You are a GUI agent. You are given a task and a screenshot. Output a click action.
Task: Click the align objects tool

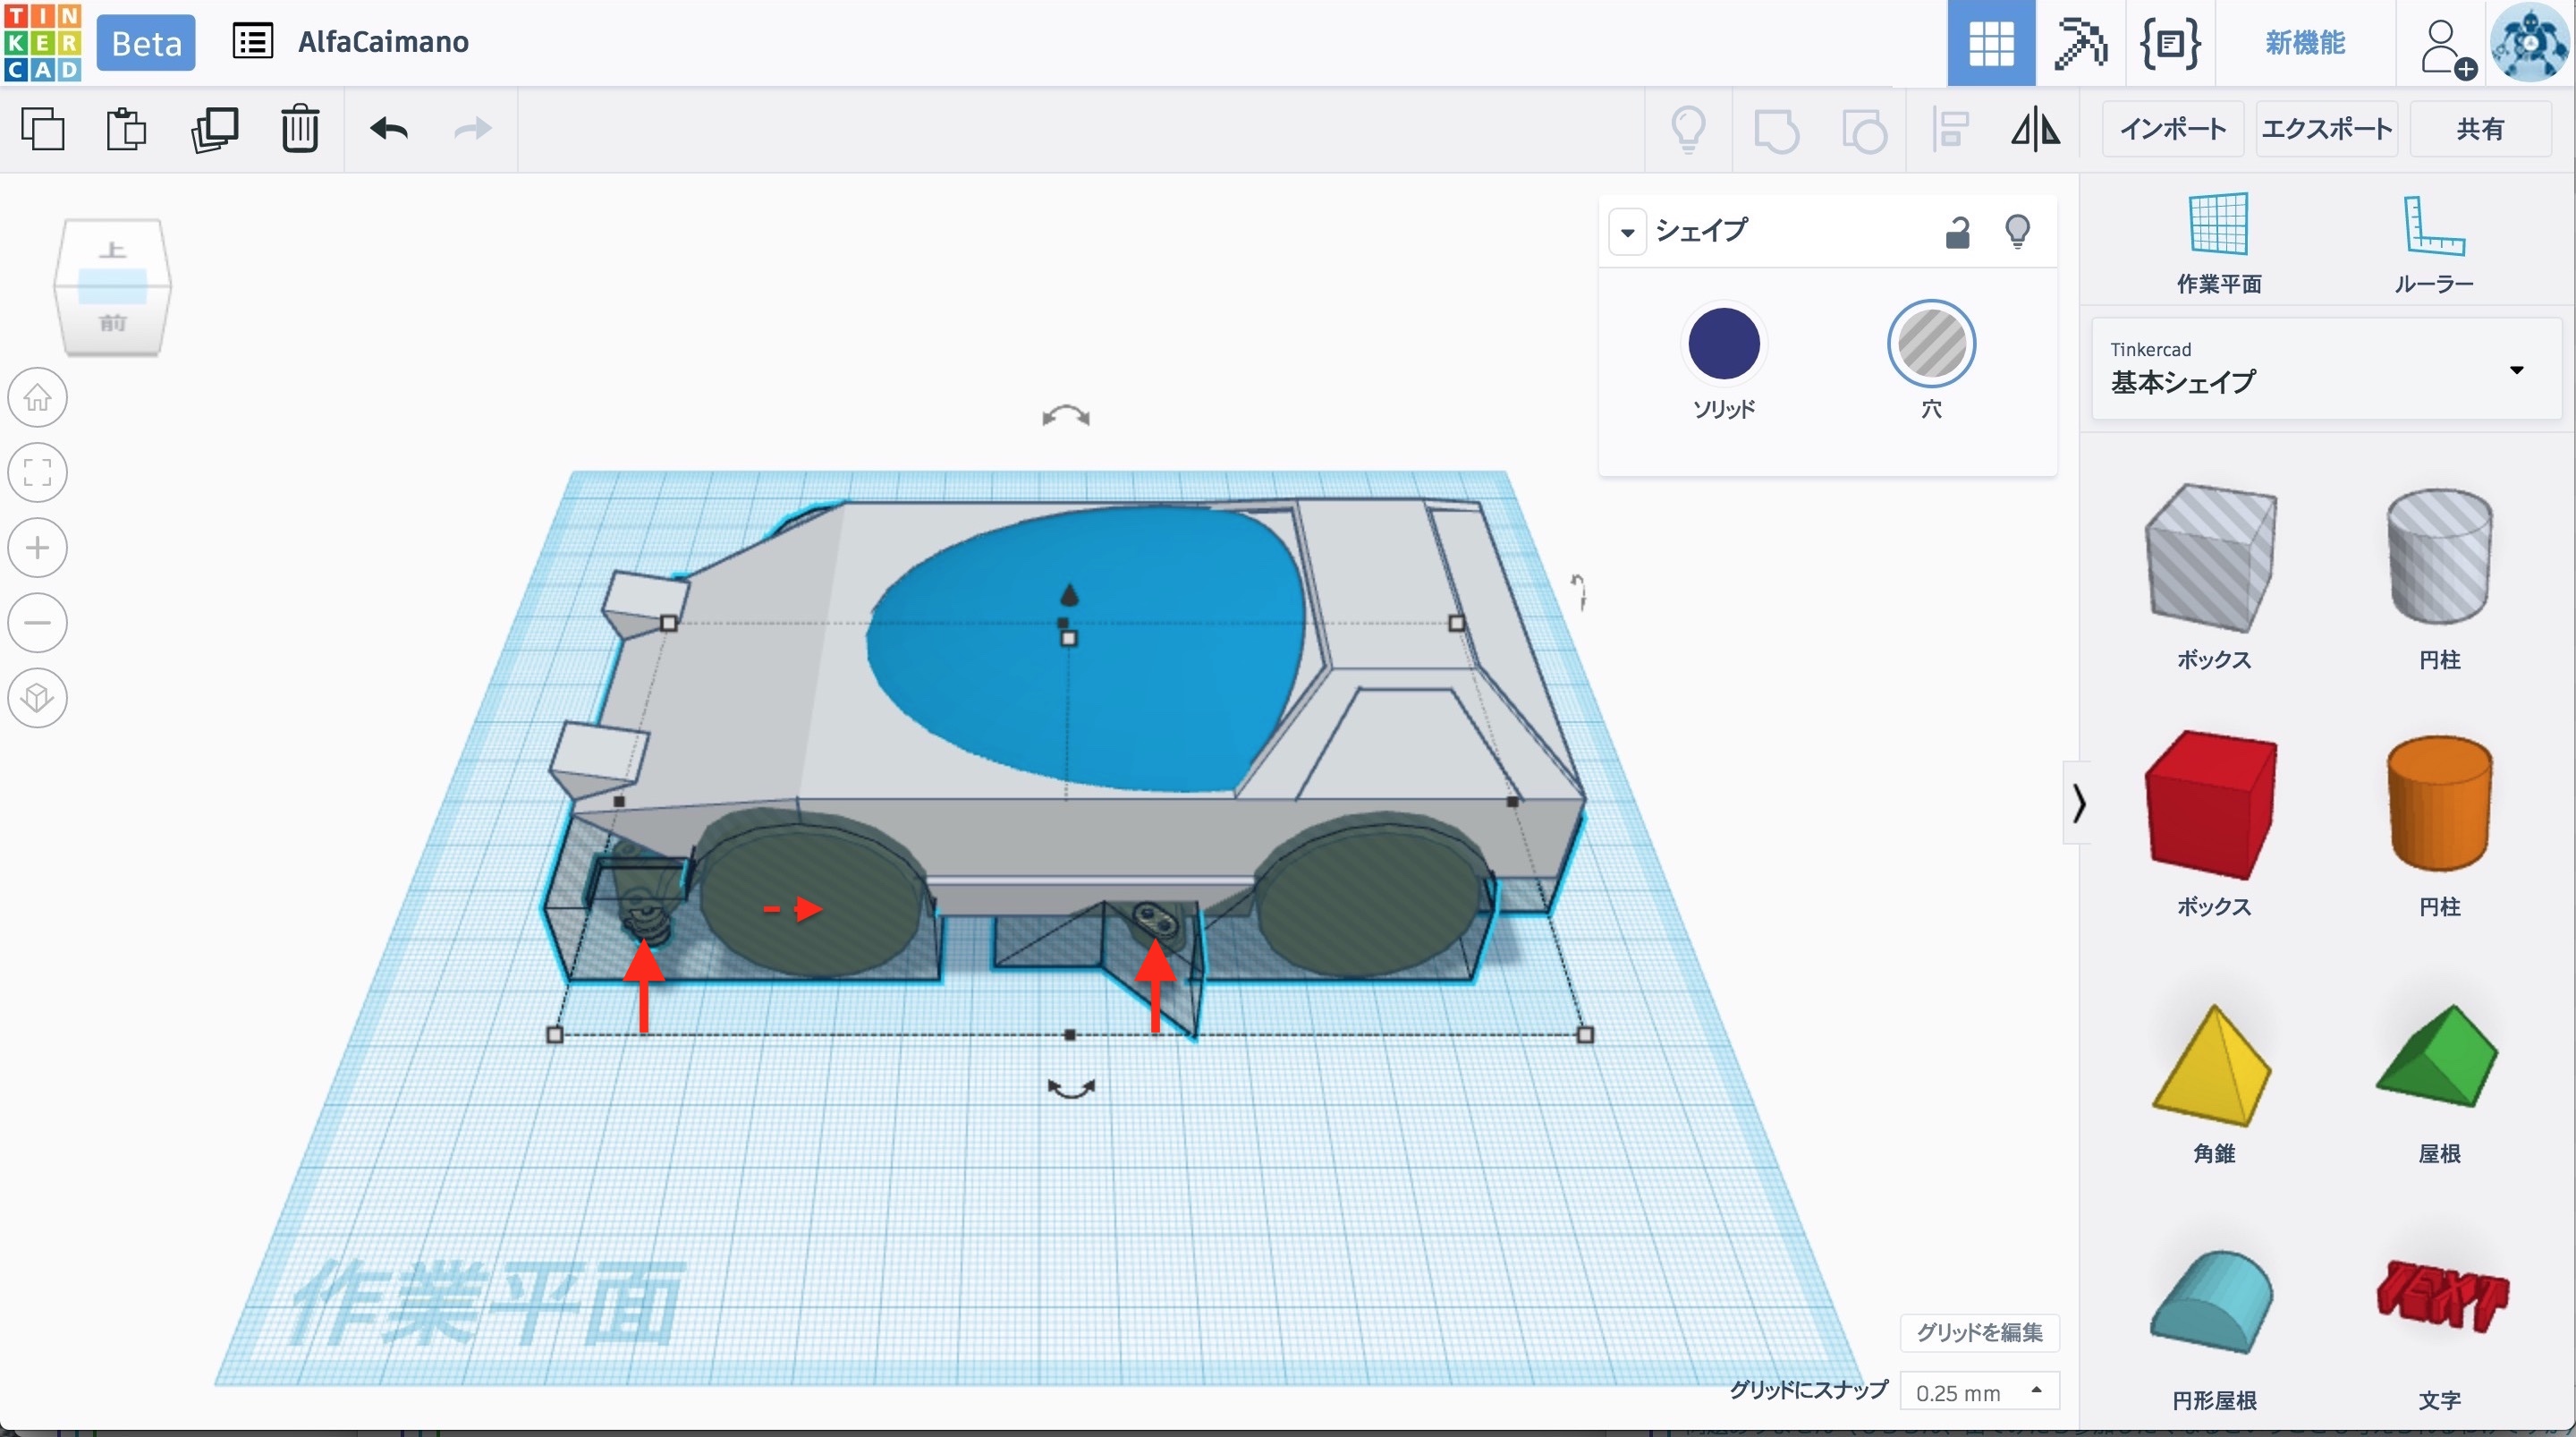coord(1949,129)
